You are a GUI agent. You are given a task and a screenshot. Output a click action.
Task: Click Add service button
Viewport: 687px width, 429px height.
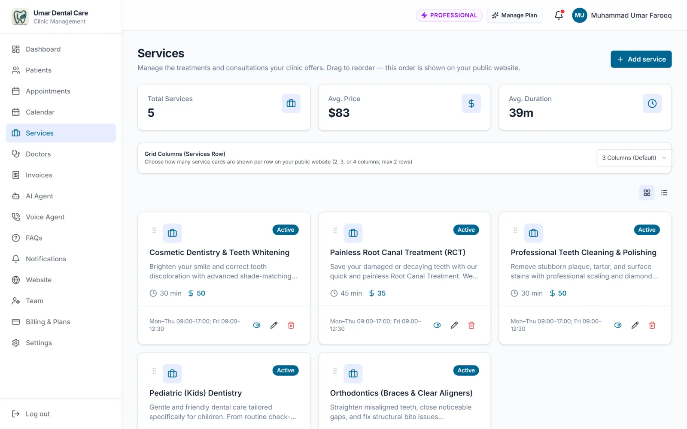641,59
